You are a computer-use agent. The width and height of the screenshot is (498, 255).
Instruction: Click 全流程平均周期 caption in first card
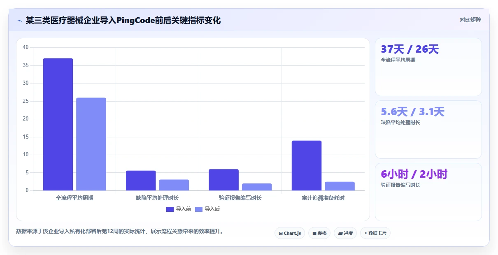[398, 60]
